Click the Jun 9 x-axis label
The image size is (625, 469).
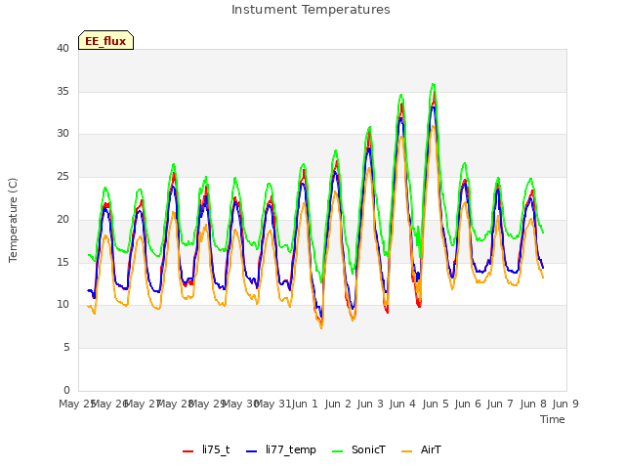pyautogui.click(x=565, y=404)
